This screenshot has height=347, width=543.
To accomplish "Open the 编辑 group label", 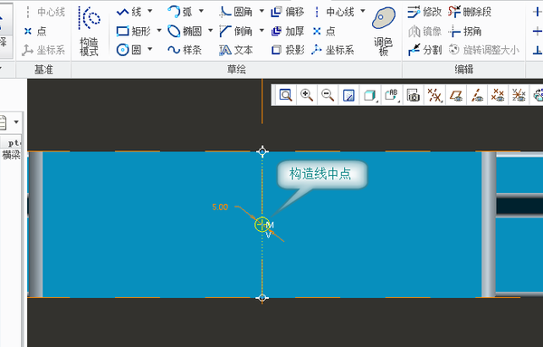I will (463, 70).
